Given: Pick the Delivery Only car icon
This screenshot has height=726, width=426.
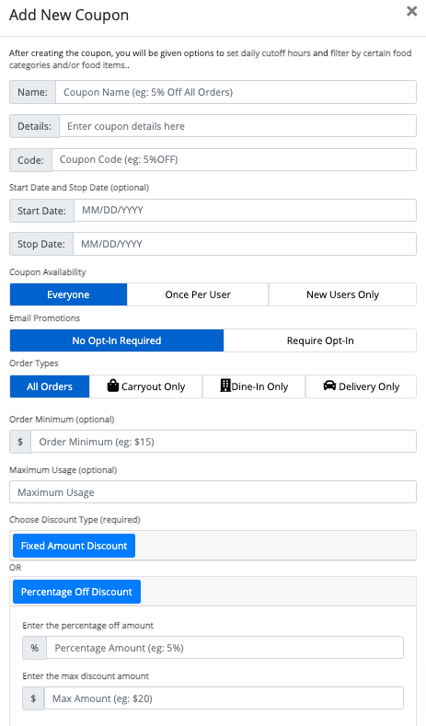Looking at the screenshot, I should point(329,386).
